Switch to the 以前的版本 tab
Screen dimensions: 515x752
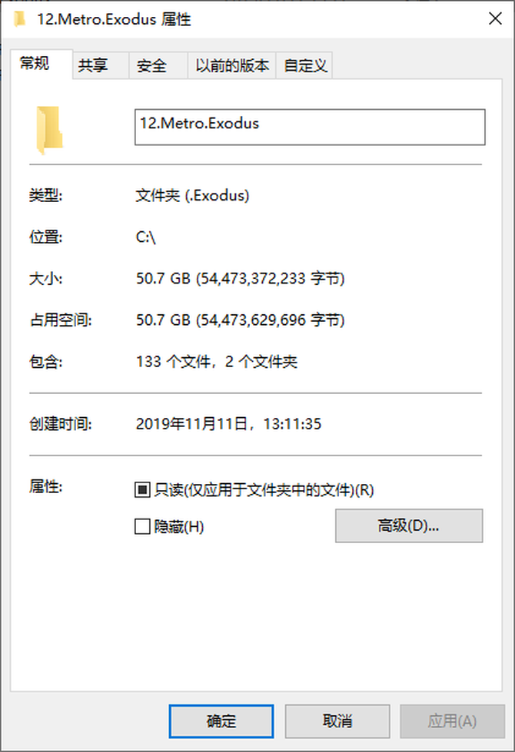(x=232, y=65)
